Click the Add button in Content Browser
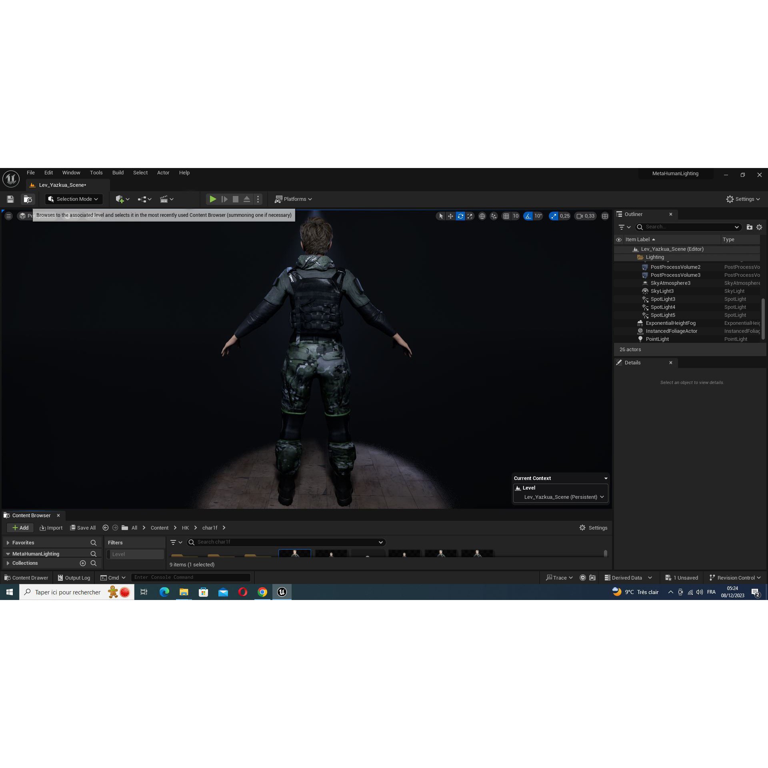This screenshot has width=768, height=768. [20, 528]
